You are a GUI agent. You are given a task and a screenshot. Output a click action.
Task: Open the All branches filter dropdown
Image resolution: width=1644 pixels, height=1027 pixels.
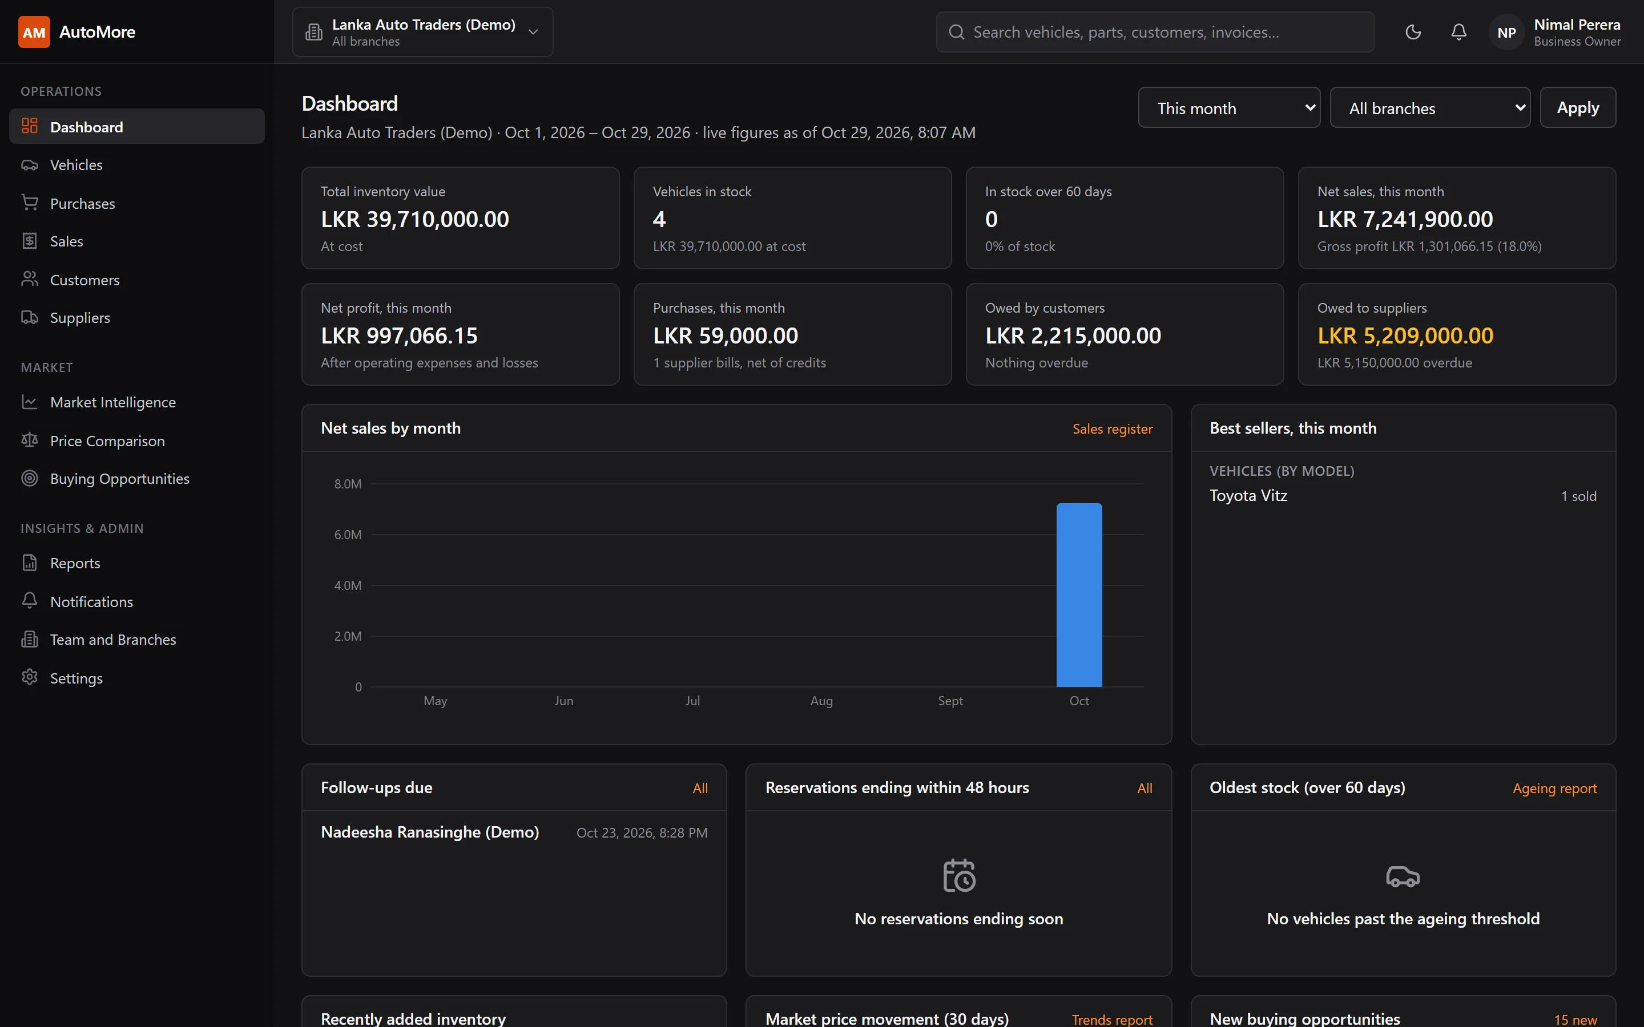[x=1429, y=107]
